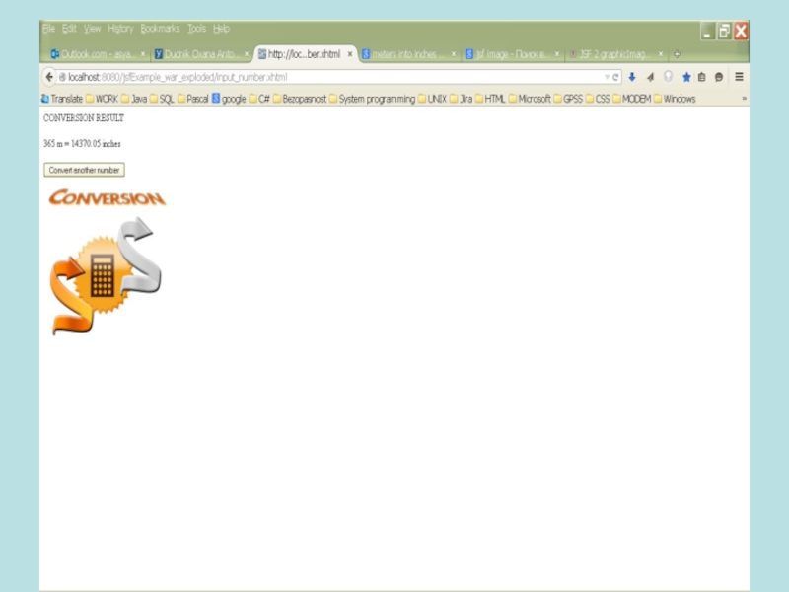789x592 pixels.
Task: Open the Bookmarks menu
Action: 160,29
